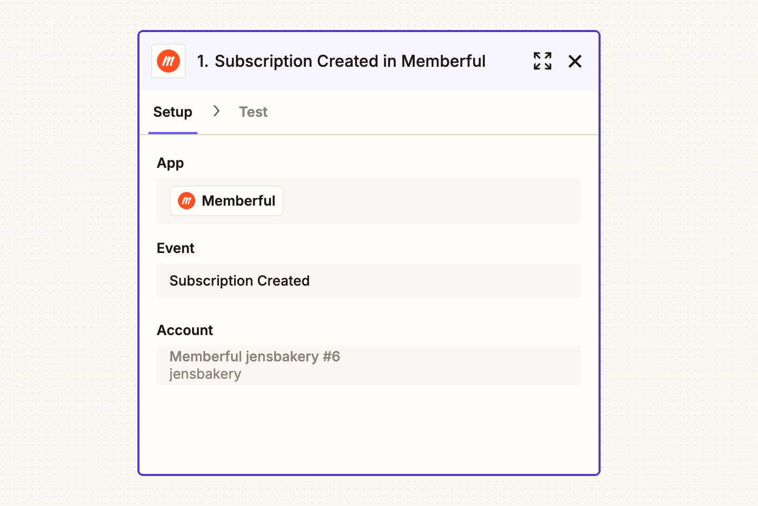The height and width of the screenshot is (506, 758).
Task: Open the Event field showing Subscription Created
Action: (369, 281)
